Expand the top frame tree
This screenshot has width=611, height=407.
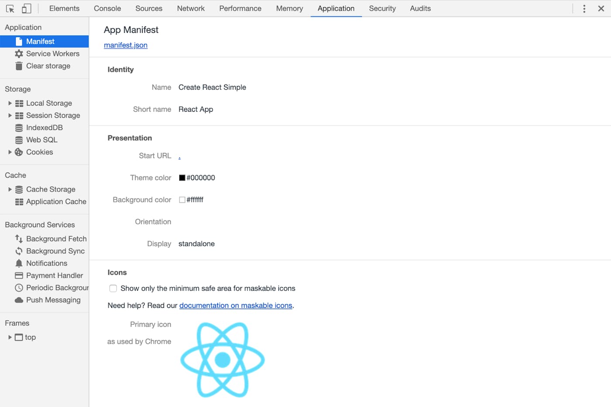pos(10,337)
